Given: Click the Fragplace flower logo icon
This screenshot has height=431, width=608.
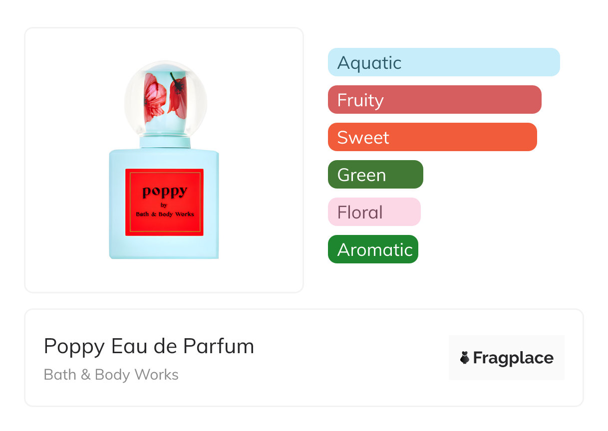Looking at the screenshot, I should 465,358.
